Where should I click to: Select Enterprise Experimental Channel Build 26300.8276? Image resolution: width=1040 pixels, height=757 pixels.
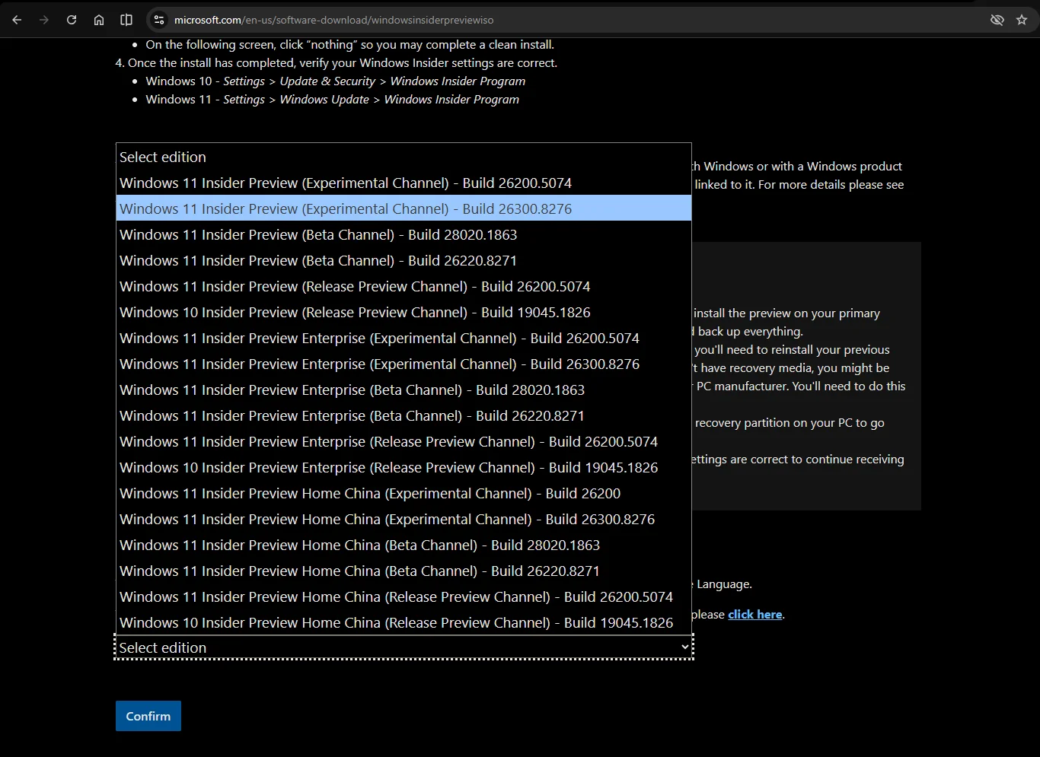[404, 364]
